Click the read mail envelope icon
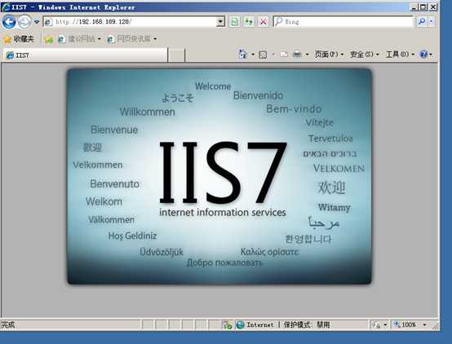This screenshot has width=452, height=344. tap(284, 54)
